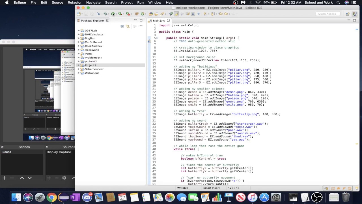Click Collapse All in Package Explorer
The image size is (362, 204).
(122, 26)
